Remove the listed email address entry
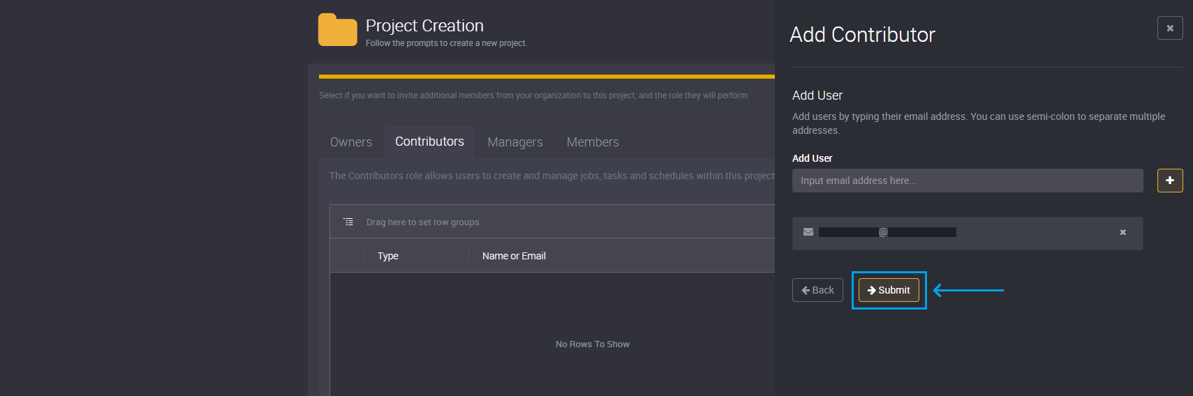Image resolution: width=1193 pixels, height=396 pixels. pyautogui.click(x=1123, y=233)
